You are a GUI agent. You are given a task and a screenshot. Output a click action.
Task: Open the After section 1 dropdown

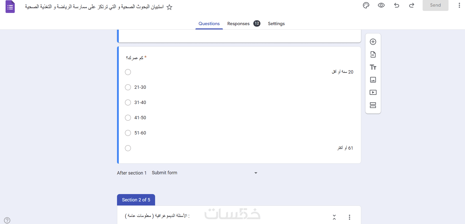pos(205,173)
